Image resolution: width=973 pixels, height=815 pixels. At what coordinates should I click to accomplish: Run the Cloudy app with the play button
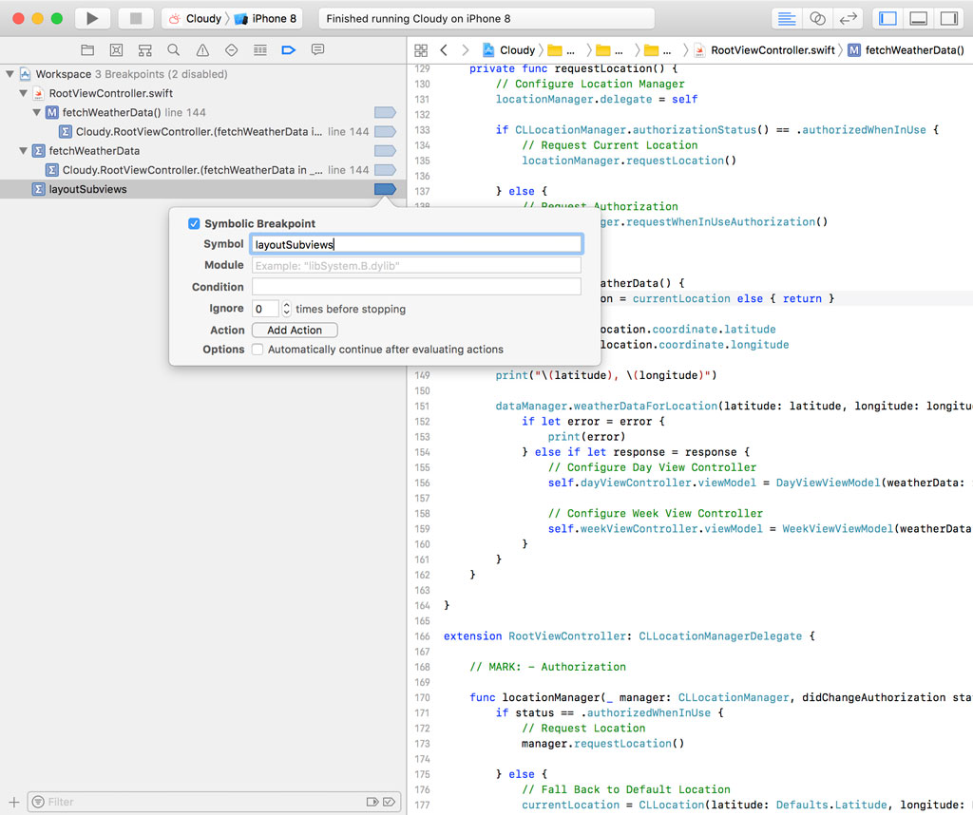[89, 17]
